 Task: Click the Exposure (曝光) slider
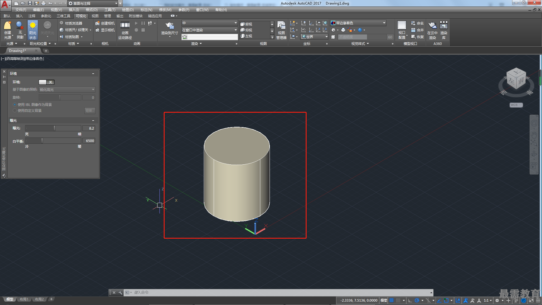point(53,128)
